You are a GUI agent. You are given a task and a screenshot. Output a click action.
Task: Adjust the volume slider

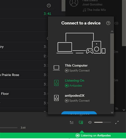(x=103, y=122)
